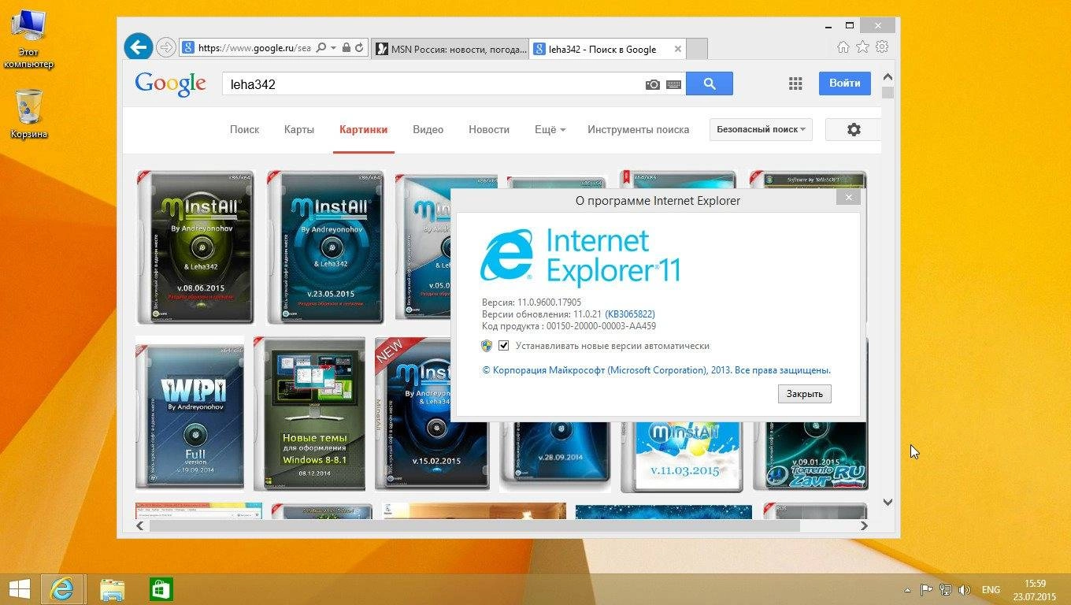This screenshot has width=1071, height=605.
Task: Click the horizontal scrollbar left arrow
Action: pos(141,525)
